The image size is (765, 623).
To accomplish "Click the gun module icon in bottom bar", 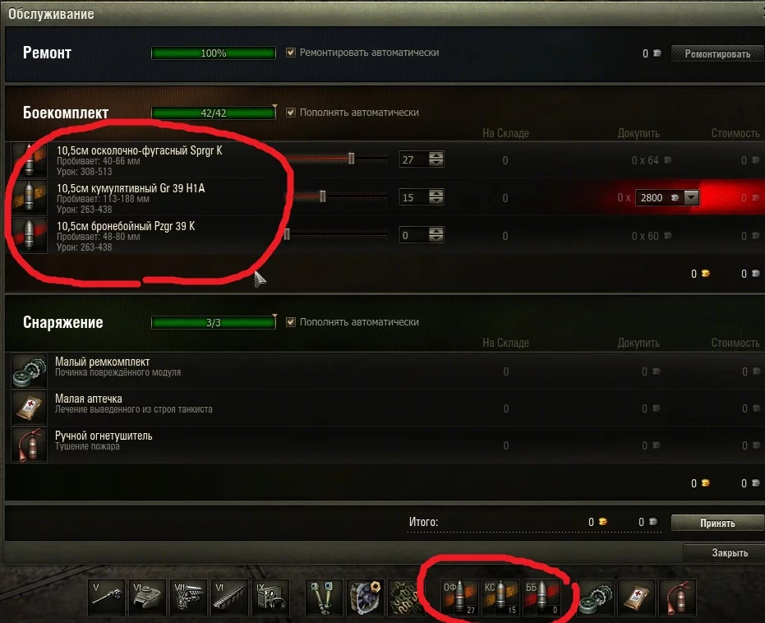I will point(107,598).
